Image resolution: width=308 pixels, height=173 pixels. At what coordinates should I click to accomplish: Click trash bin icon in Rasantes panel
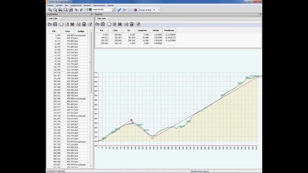(131, 24)
